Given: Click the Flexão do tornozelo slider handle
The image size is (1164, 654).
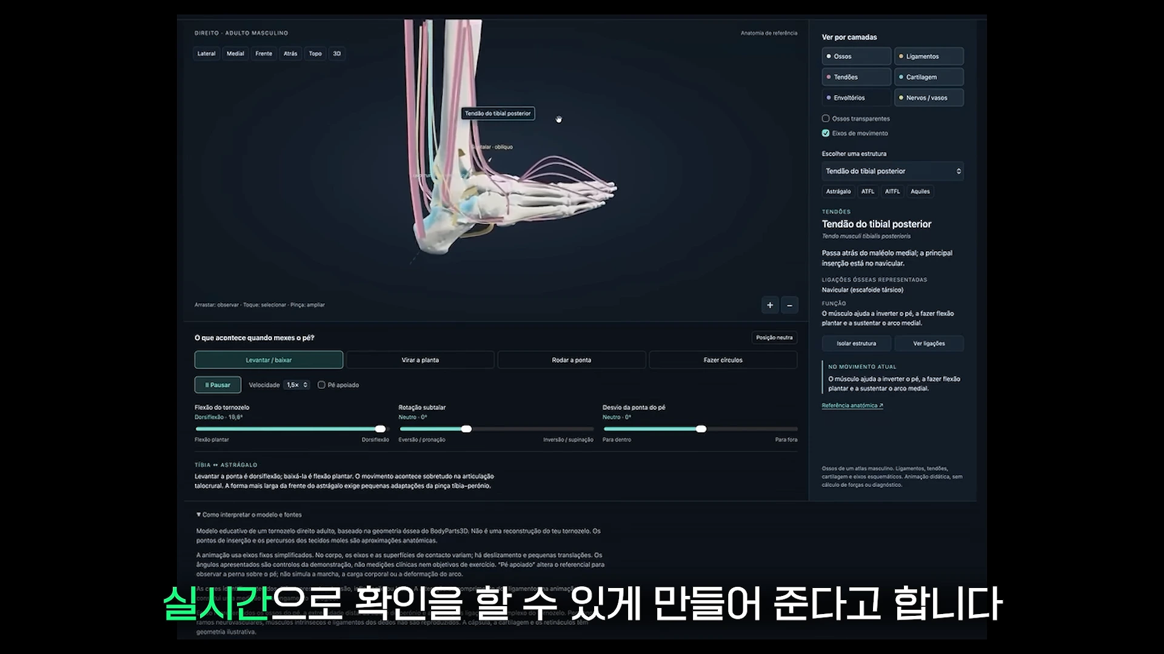Looking at the screenshot, I should coord(380,429).
